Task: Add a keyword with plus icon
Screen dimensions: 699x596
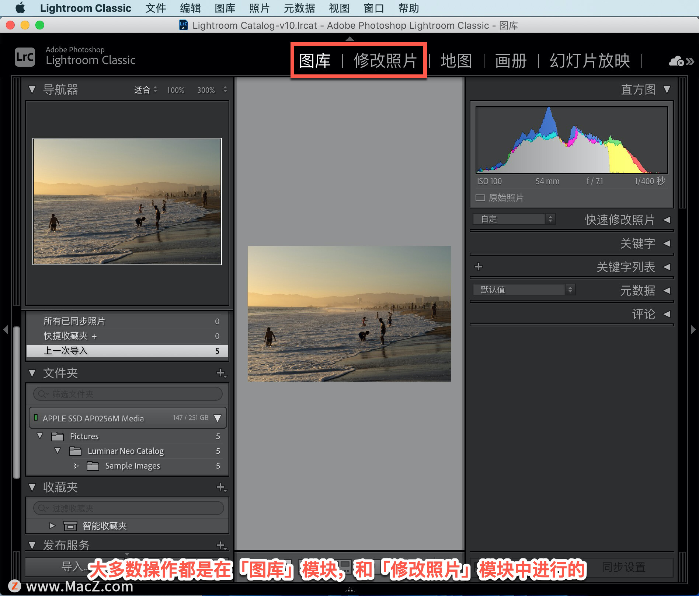Action: (479, 267)
